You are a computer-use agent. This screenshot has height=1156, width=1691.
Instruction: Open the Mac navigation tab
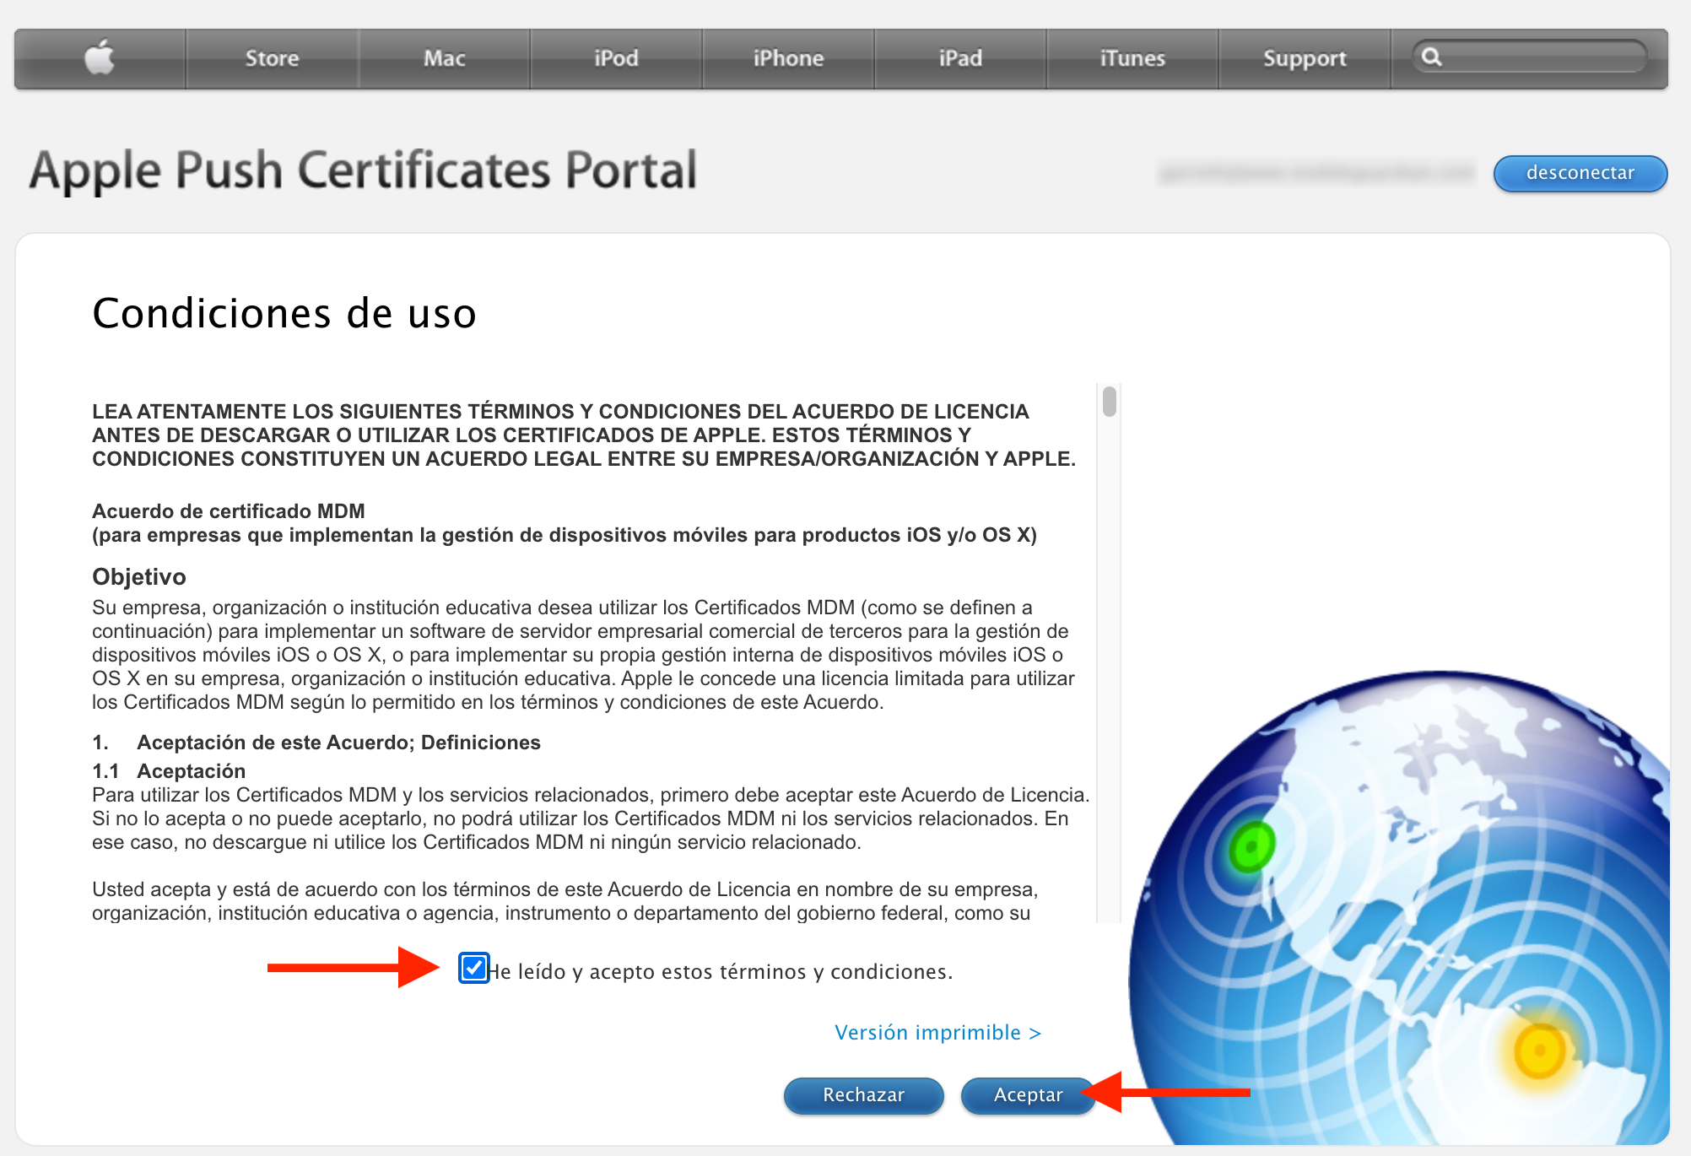click(444, 58)
